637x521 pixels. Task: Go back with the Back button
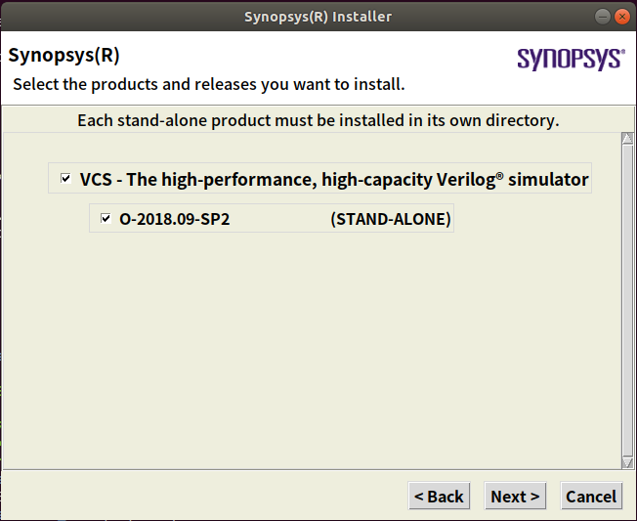click(439, 497)
